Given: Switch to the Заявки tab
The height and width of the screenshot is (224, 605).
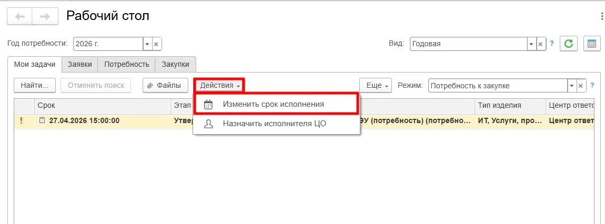Looking at the screenshot, I should pos(80,64).
